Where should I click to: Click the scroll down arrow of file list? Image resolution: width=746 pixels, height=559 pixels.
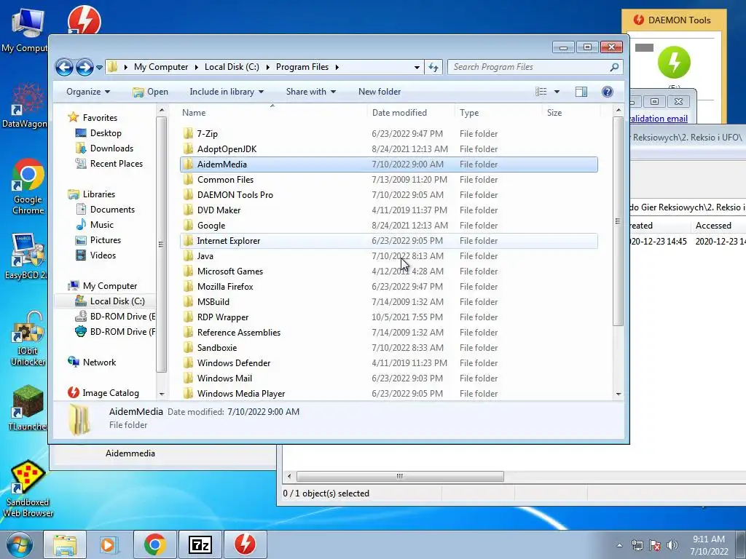pyautogui.click(x=619, y=394)
